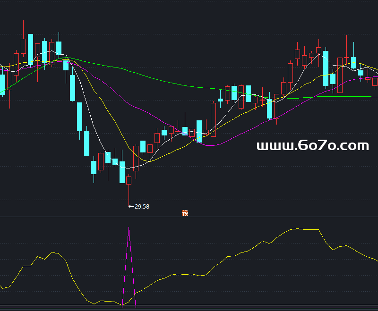Click the yellow indicator line at its highest plateau
This screenshot has width=378, height=311.
pos(302,229)
